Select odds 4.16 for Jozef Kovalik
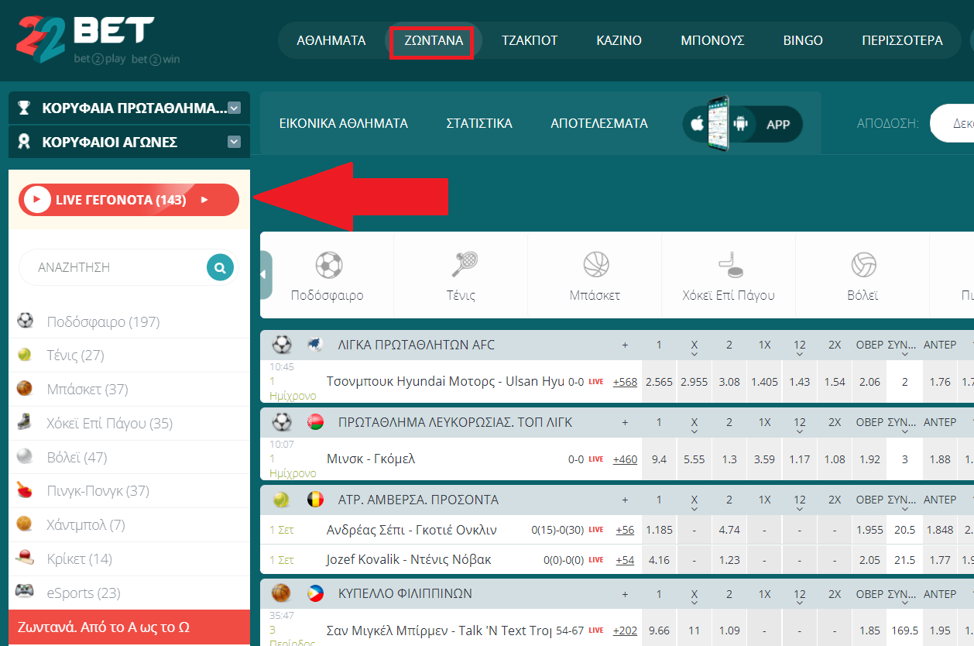This screenshot has width=974, height=646. (x=659, y=559)
